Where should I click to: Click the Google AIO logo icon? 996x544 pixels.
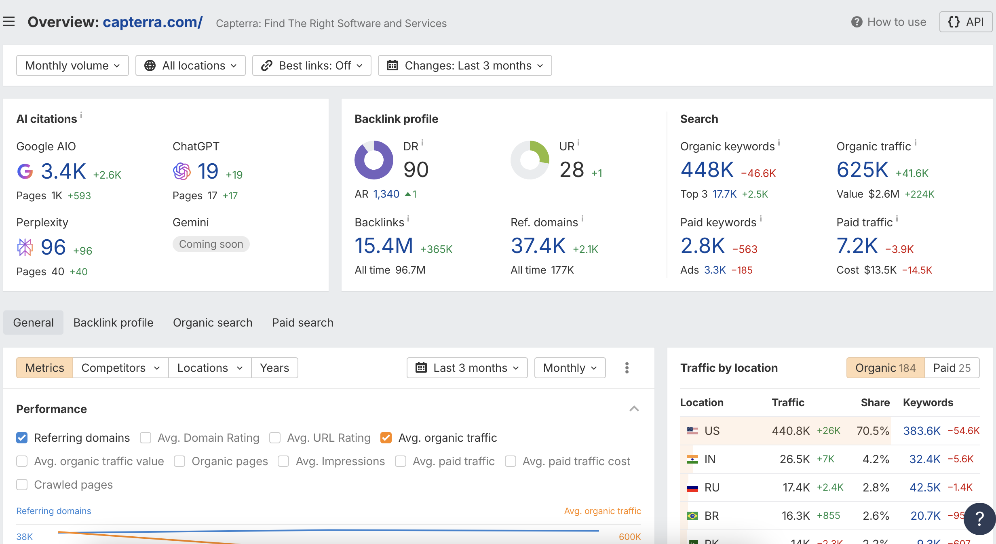[x=25, y=171]
